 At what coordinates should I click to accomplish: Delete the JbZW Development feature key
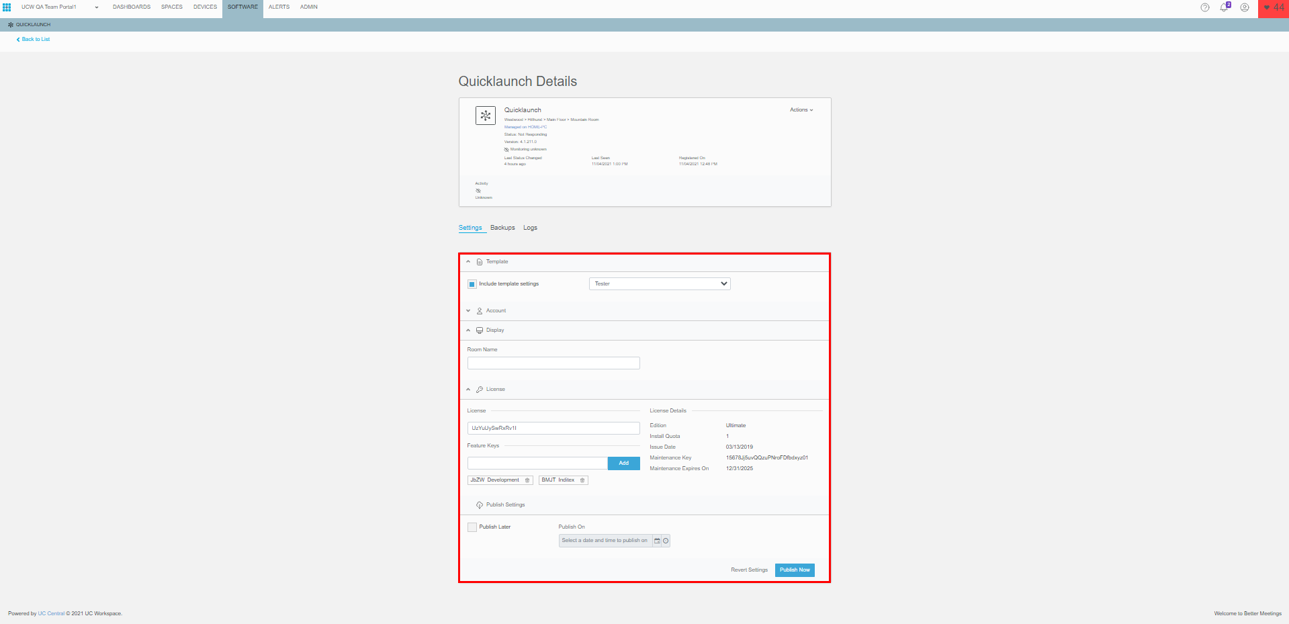pos(527,480)
